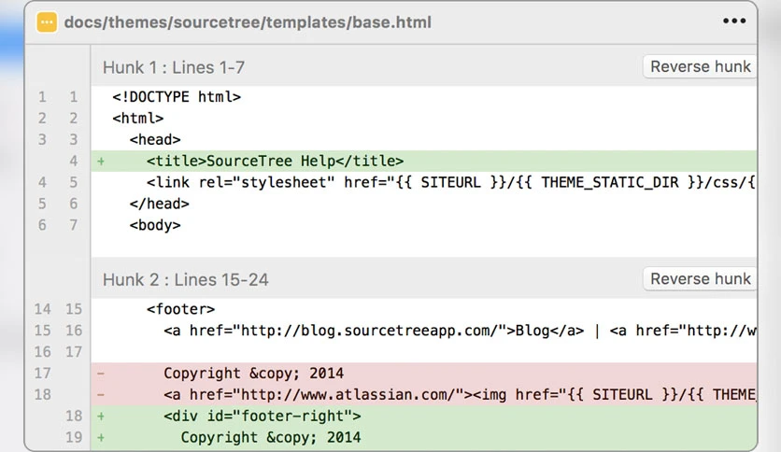Click new line number 4 in gutter
Screen dimensions: 781x452
coord(74,161)
